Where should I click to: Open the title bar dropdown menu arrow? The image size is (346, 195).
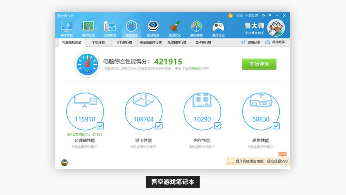(270, 16)
